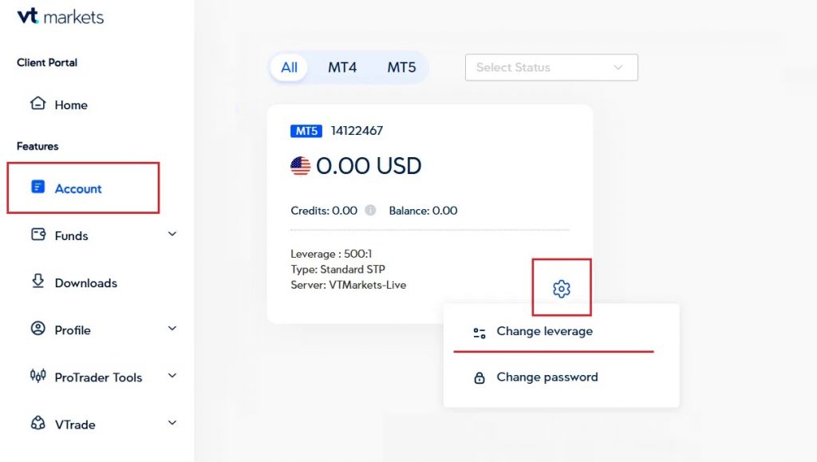
Task: Click the Downloads arrow icon
Action: tap(38, 281)
